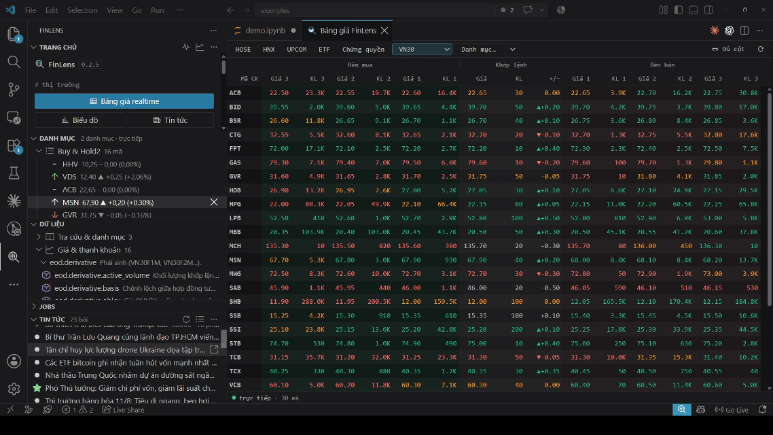
Task: Select Chứng quyền tab
Action: coord(363,50)
